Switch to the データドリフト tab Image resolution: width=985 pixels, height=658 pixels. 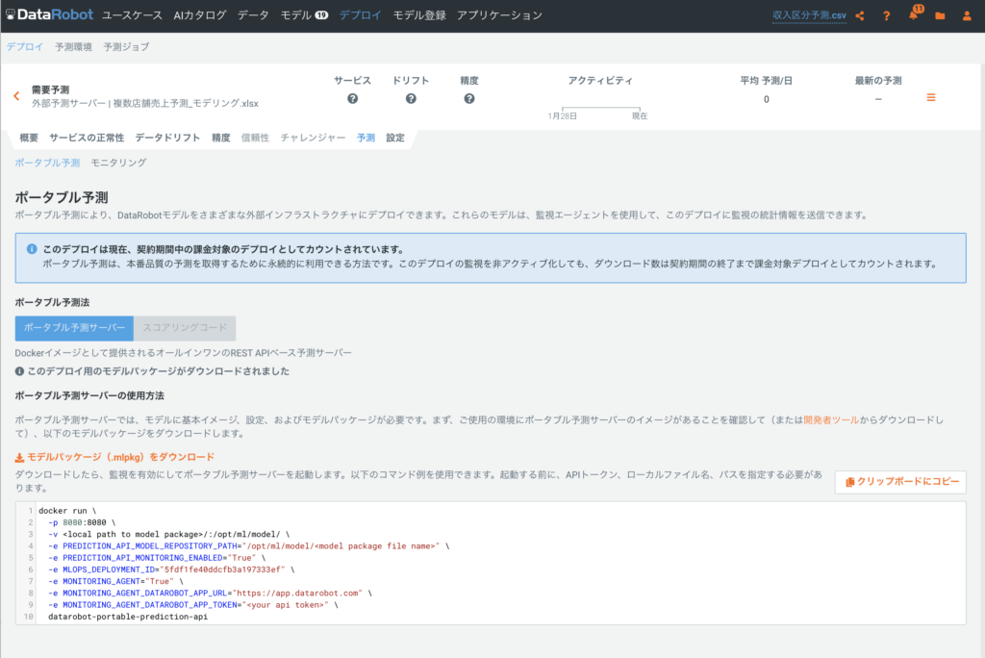(x=167, y=138)
